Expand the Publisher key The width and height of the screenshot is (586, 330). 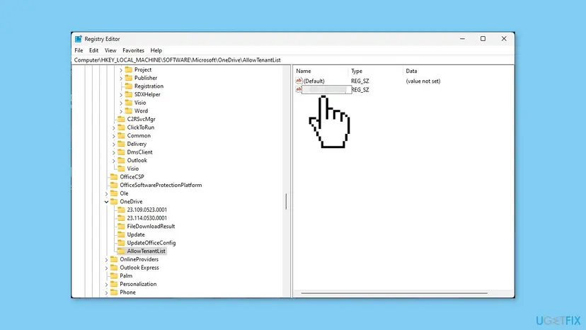coord(121,78)
